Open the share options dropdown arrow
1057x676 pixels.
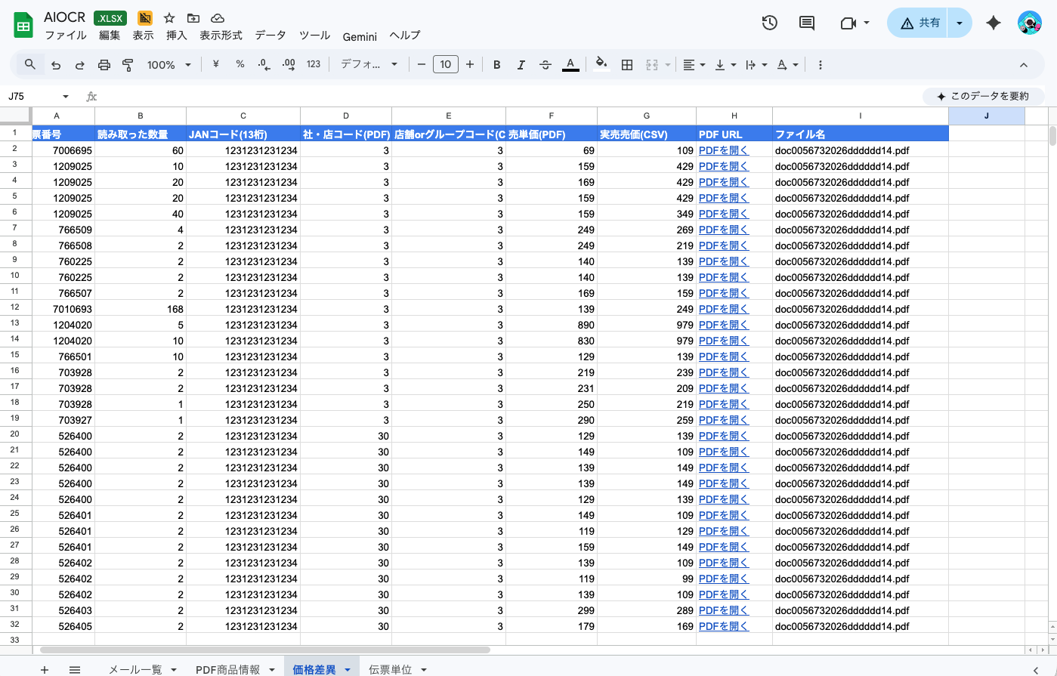[959, 23]
